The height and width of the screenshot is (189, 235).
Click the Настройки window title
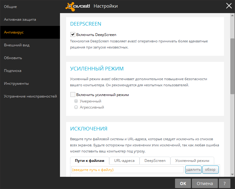pos(106,6)
